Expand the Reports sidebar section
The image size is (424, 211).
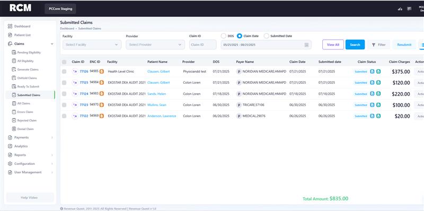(52, 155)
